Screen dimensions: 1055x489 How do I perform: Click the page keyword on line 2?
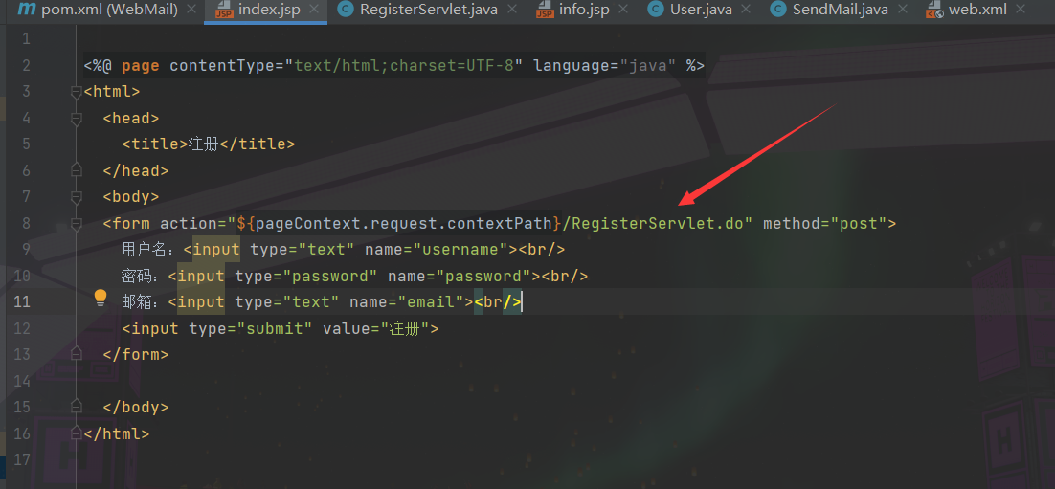pos(140,65)
